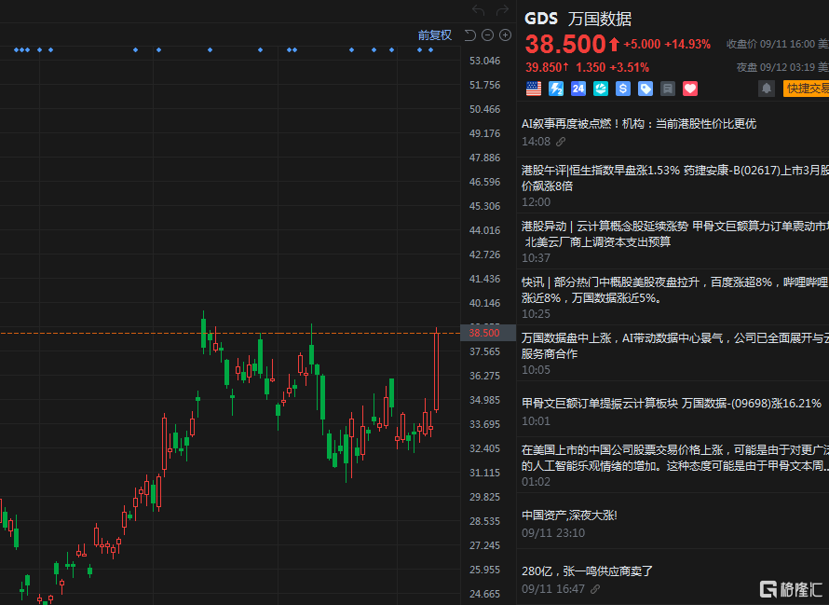Click the 27.245 price axis label
Viewport: 829px width, 605px height.
click(x=484, y=545)
